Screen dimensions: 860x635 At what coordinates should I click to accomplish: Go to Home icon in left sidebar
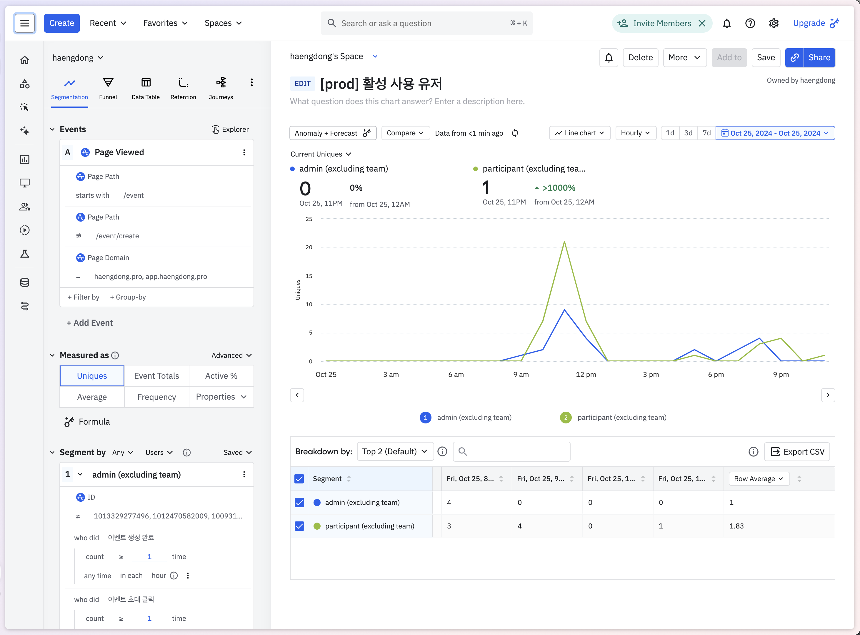coord(25,60)
